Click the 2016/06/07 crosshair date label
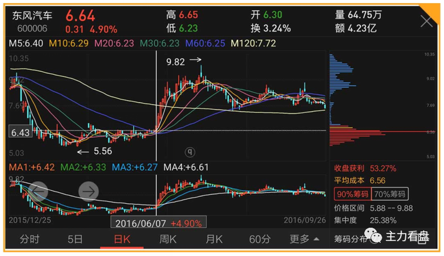 pyautogui.click(x=158, y=222)
